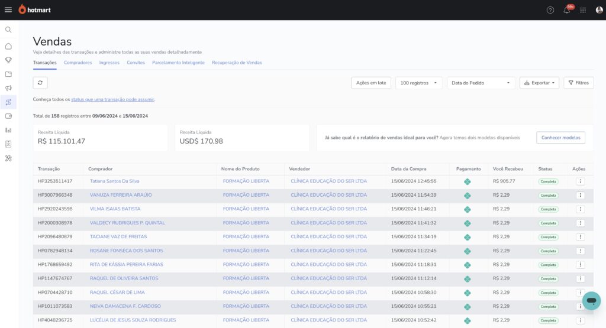The image size is (606, 328).
Task: Click the USD$ 170,98 net revenue card
Action: pyautogui.click(x=242, y=137)
